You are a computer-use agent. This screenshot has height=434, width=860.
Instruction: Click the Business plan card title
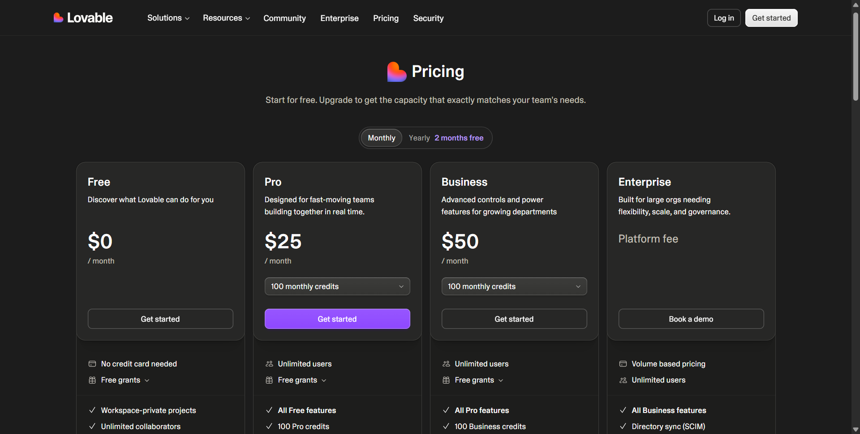coord(464,182)
